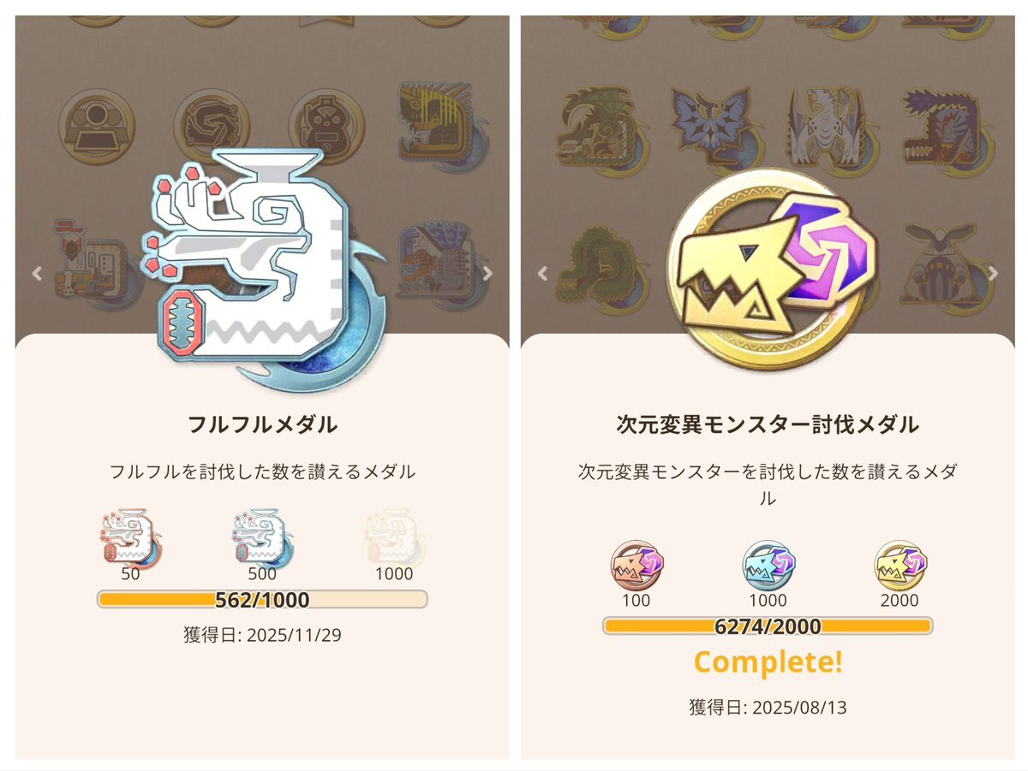Select the silver dimensional medal marked 1000
The image size is (1028, 771).
click(x=768, y=565)
